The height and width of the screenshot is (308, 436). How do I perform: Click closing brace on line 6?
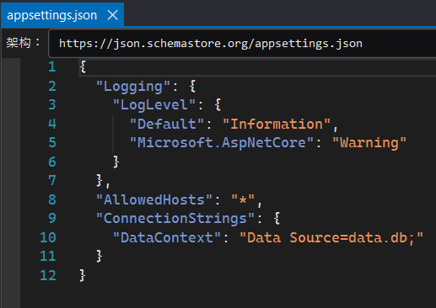pos(116,162)
